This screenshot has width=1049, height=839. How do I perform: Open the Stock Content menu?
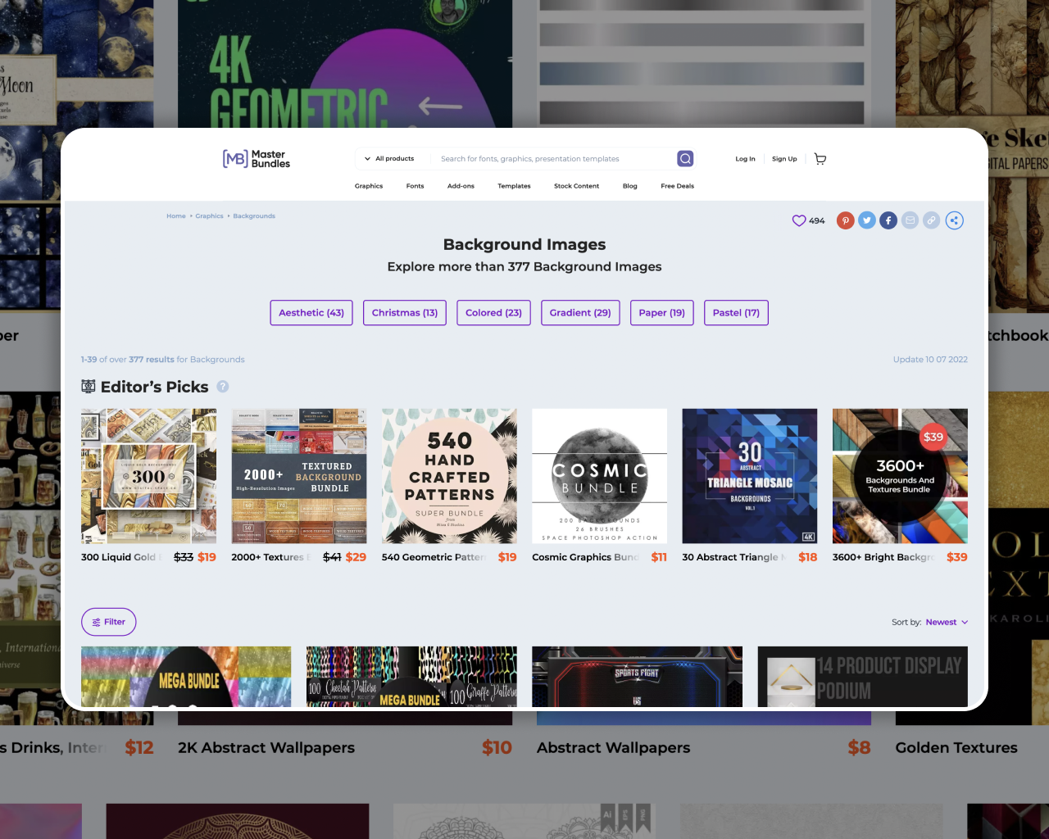[576, 186]
